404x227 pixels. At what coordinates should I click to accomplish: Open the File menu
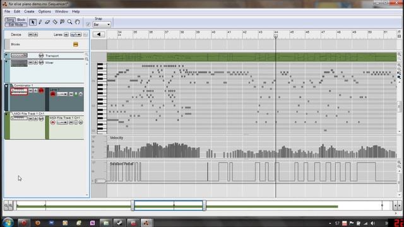point(7,11)
